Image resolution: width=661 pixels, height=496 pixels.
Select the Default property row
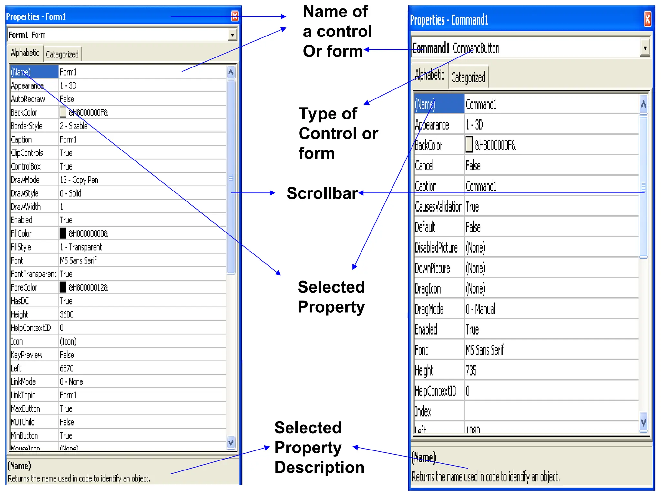coord(526,227)
